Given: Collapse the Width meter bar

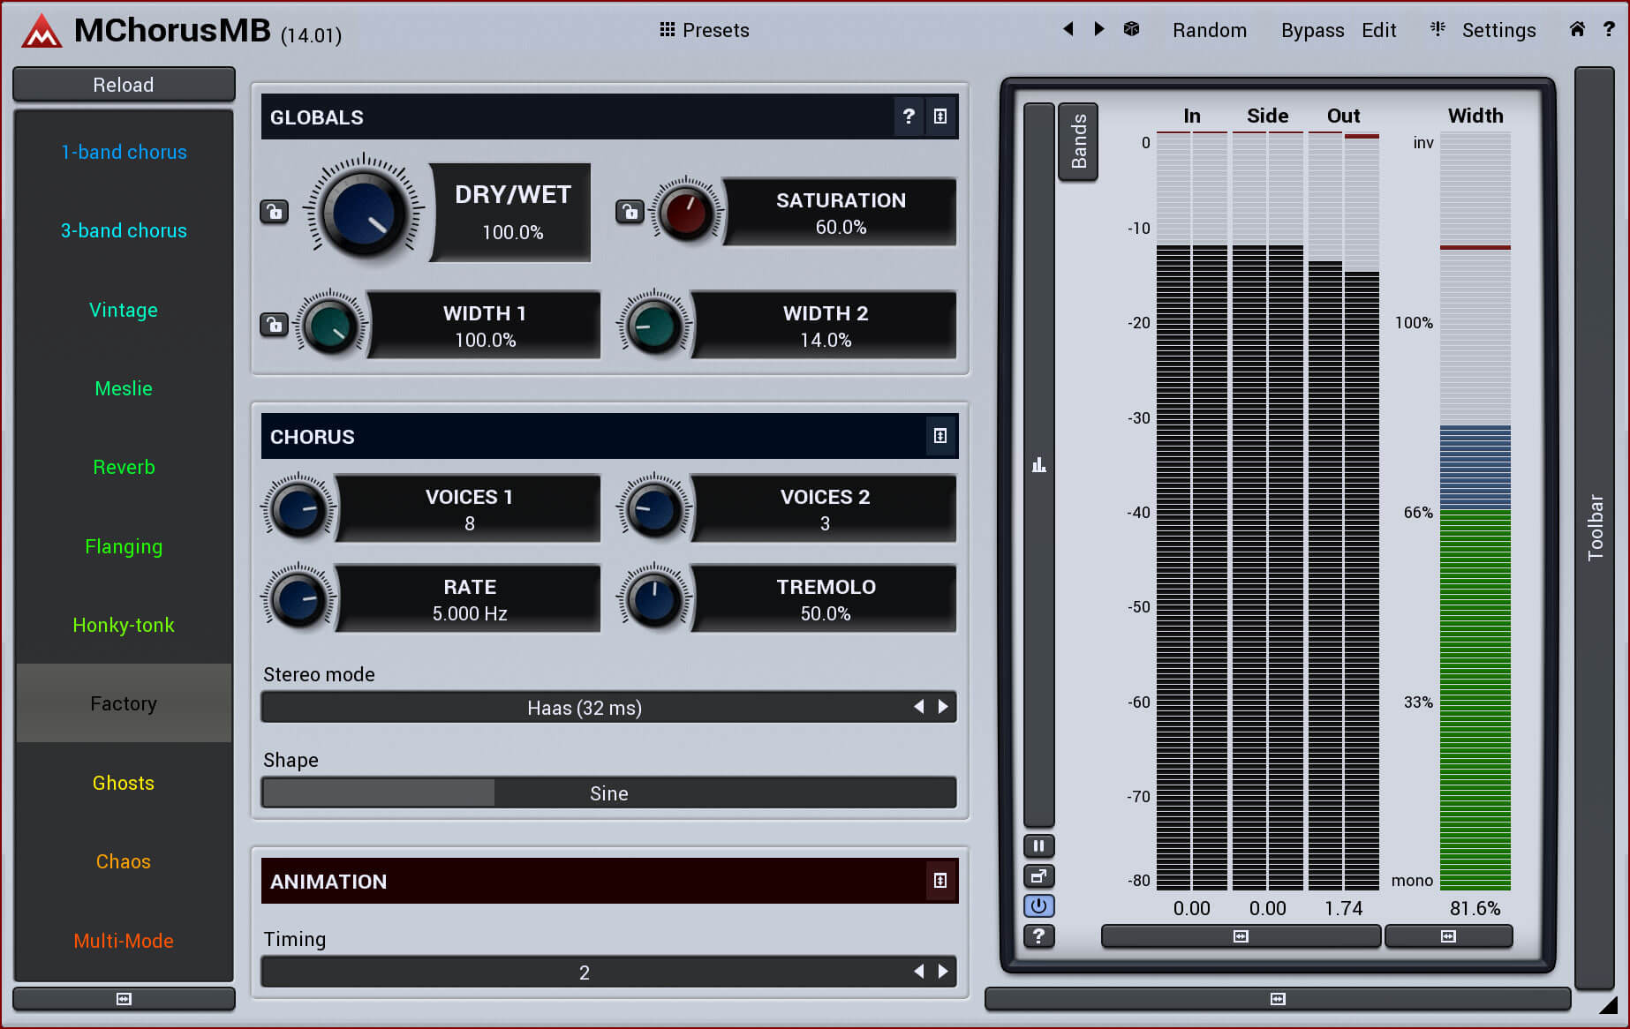Looking at the screenshot, I should (x=1448, y=936).
